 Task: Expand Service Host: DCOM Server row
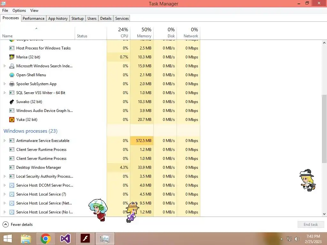(x=4, y=185)
